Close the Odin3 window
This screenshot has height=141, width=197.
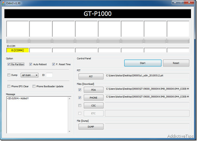coord(189,2)
